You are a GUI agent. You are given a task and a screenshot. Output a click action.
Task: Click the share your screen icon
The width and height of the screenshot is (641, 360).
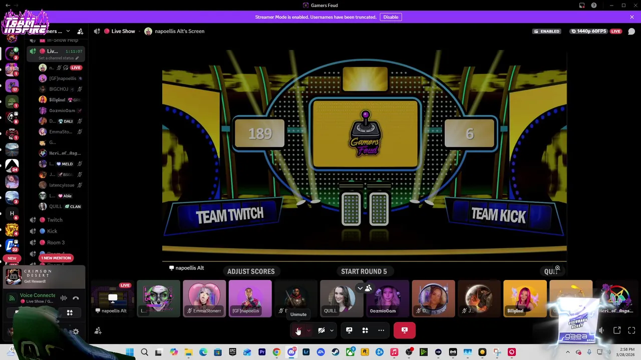[349, 330]
